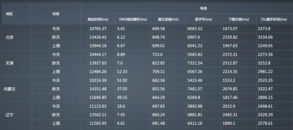
Task: Click DNS value 8.89
Action: point(121,55)
